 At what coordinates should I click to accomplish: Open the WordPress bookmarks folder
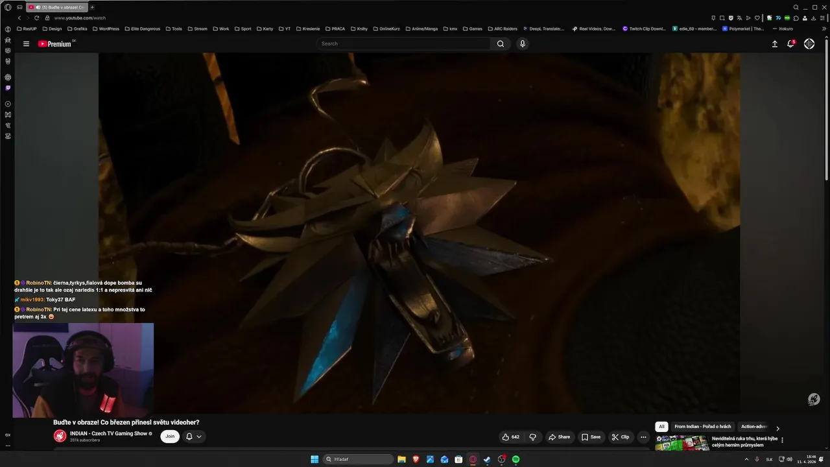coord(105,29)
